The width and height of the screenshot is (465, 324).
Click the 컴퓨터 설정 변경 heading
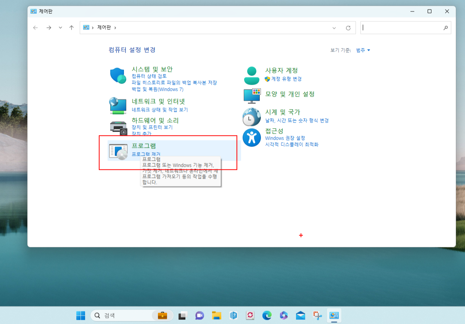[132, 50]
